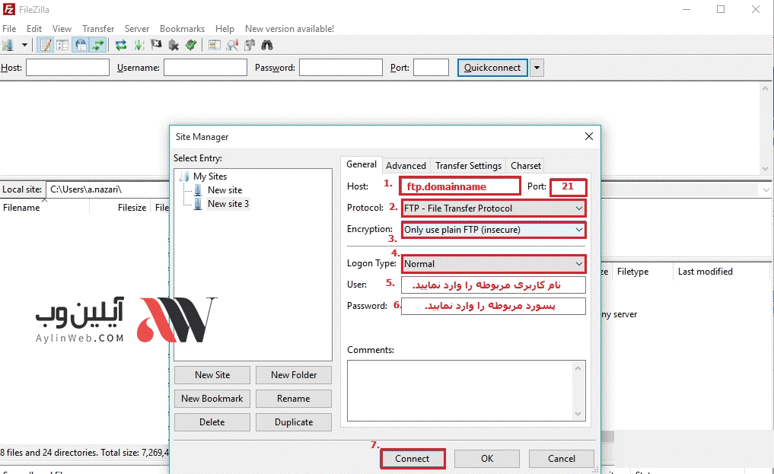The width and height of the screenshot is (774, 474).
Task: Click the Duplicate button
Action: 294,422
